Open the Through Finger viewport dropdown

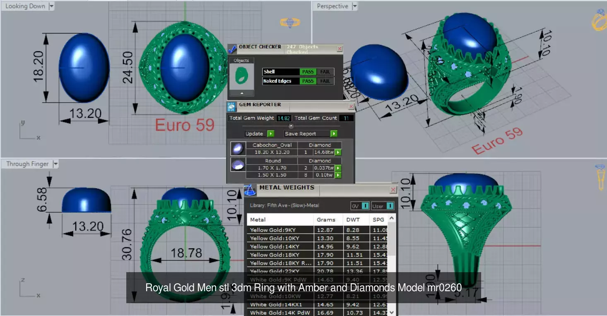(56, 164)
